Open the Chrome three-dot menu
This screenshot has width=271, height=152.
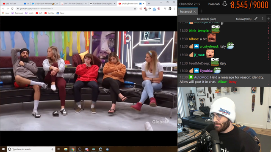pos(174,8)
